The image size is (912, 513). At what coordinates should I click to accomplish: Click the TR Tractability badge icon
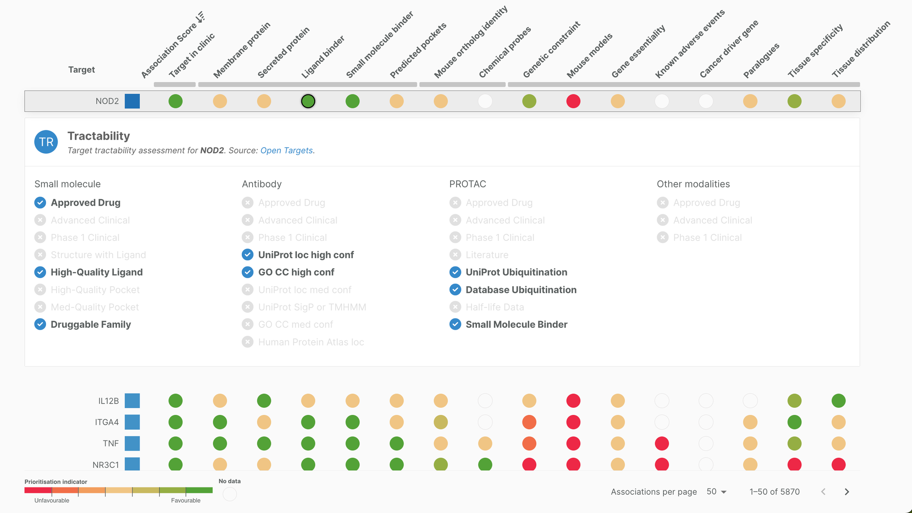point(46,142)
